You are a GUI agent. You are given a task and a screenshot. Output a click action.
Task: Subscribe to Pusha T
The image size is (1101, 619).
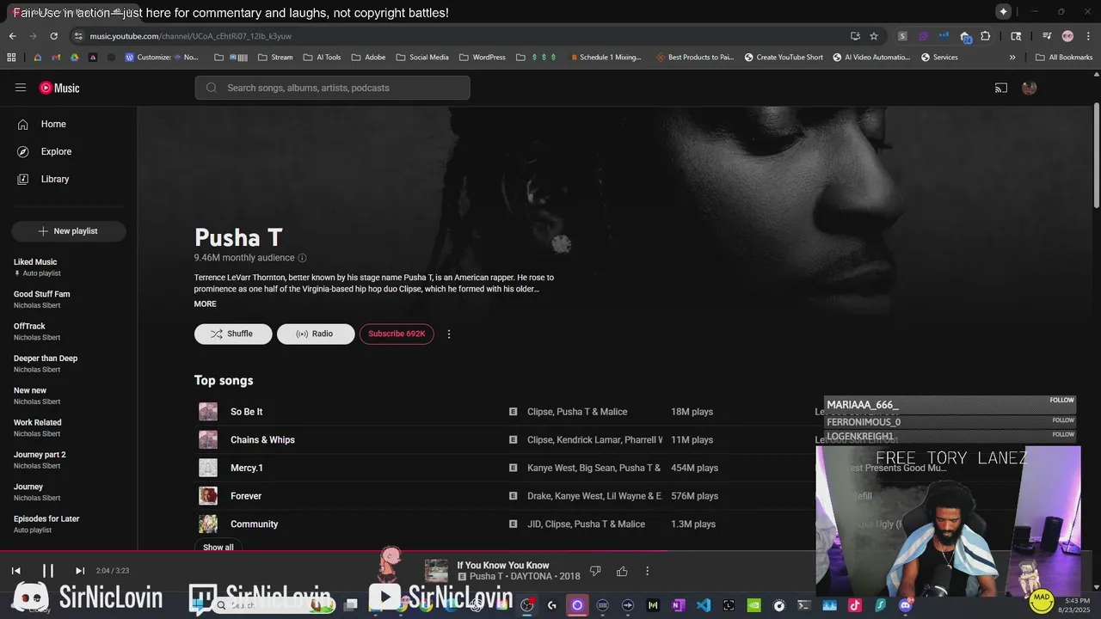pos(397,334)
